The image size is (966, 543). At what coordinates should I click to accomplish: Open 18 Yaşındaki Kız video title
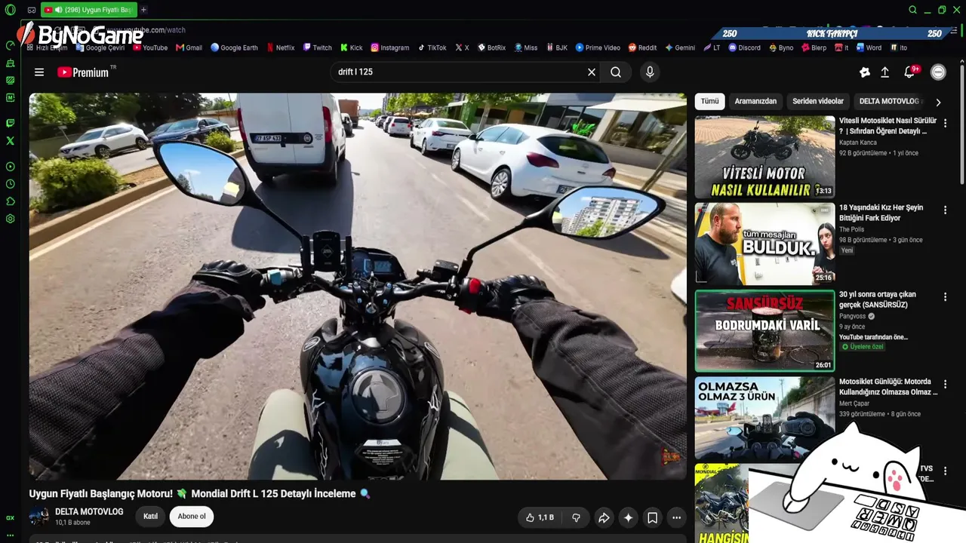click(881, 213)
